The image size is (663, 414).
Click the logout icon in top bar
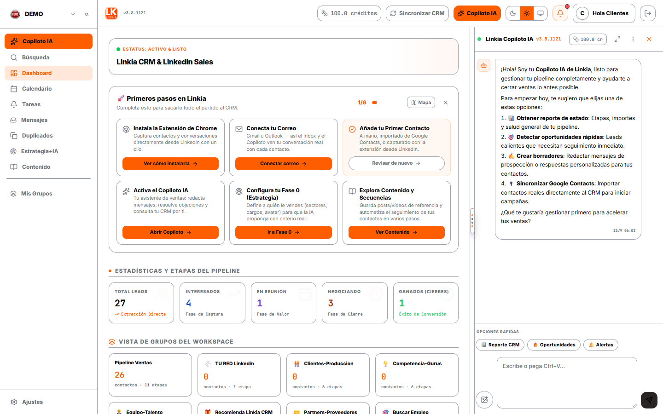click(648, 13)
